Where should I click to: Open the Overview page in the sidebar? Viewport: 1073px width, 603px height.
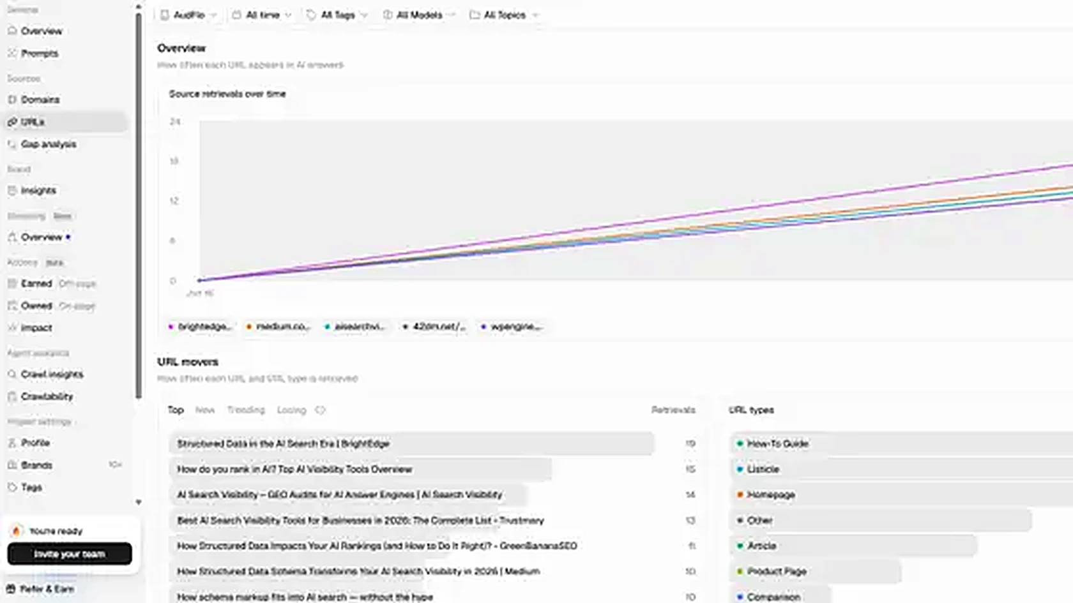point(42,31)
